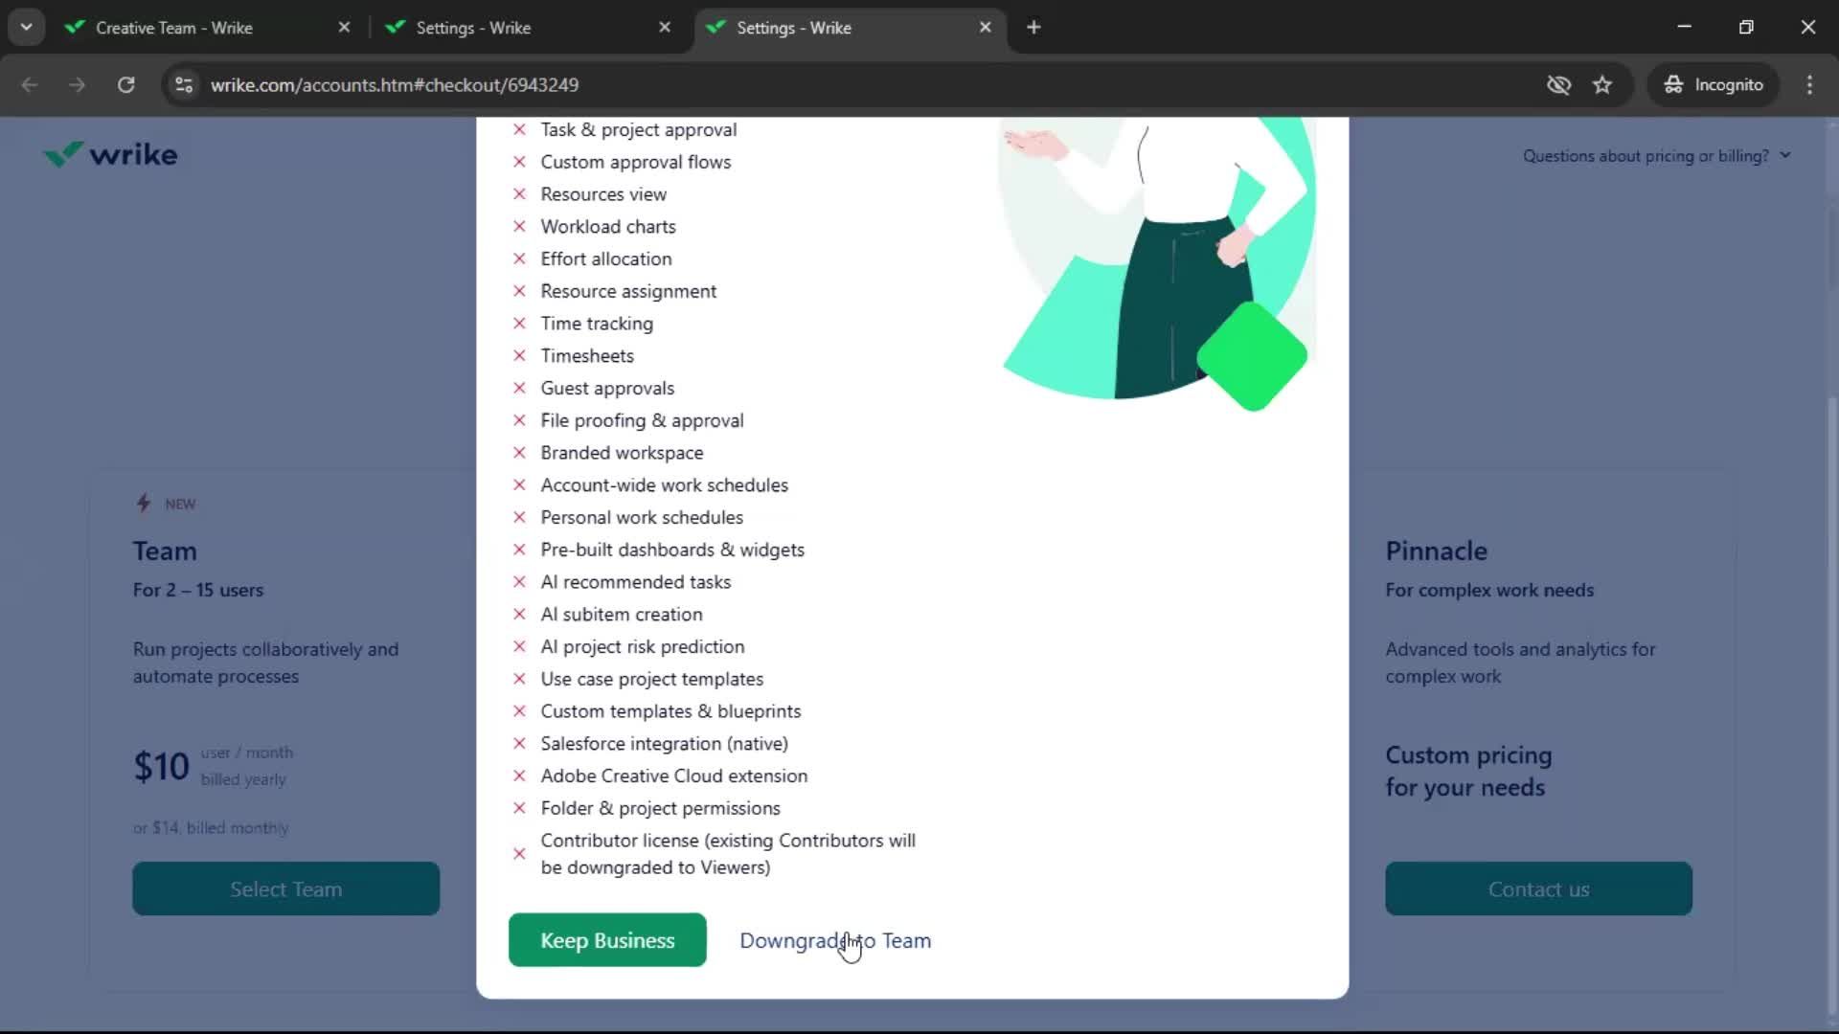Open site information icon in address bar
This screenshot has width=1839, height=1034.
pyautogui.click(x=183, y=84)
